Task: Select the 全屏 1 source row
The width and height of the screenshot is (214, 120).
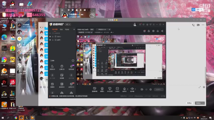Action: tap(62, 40)
